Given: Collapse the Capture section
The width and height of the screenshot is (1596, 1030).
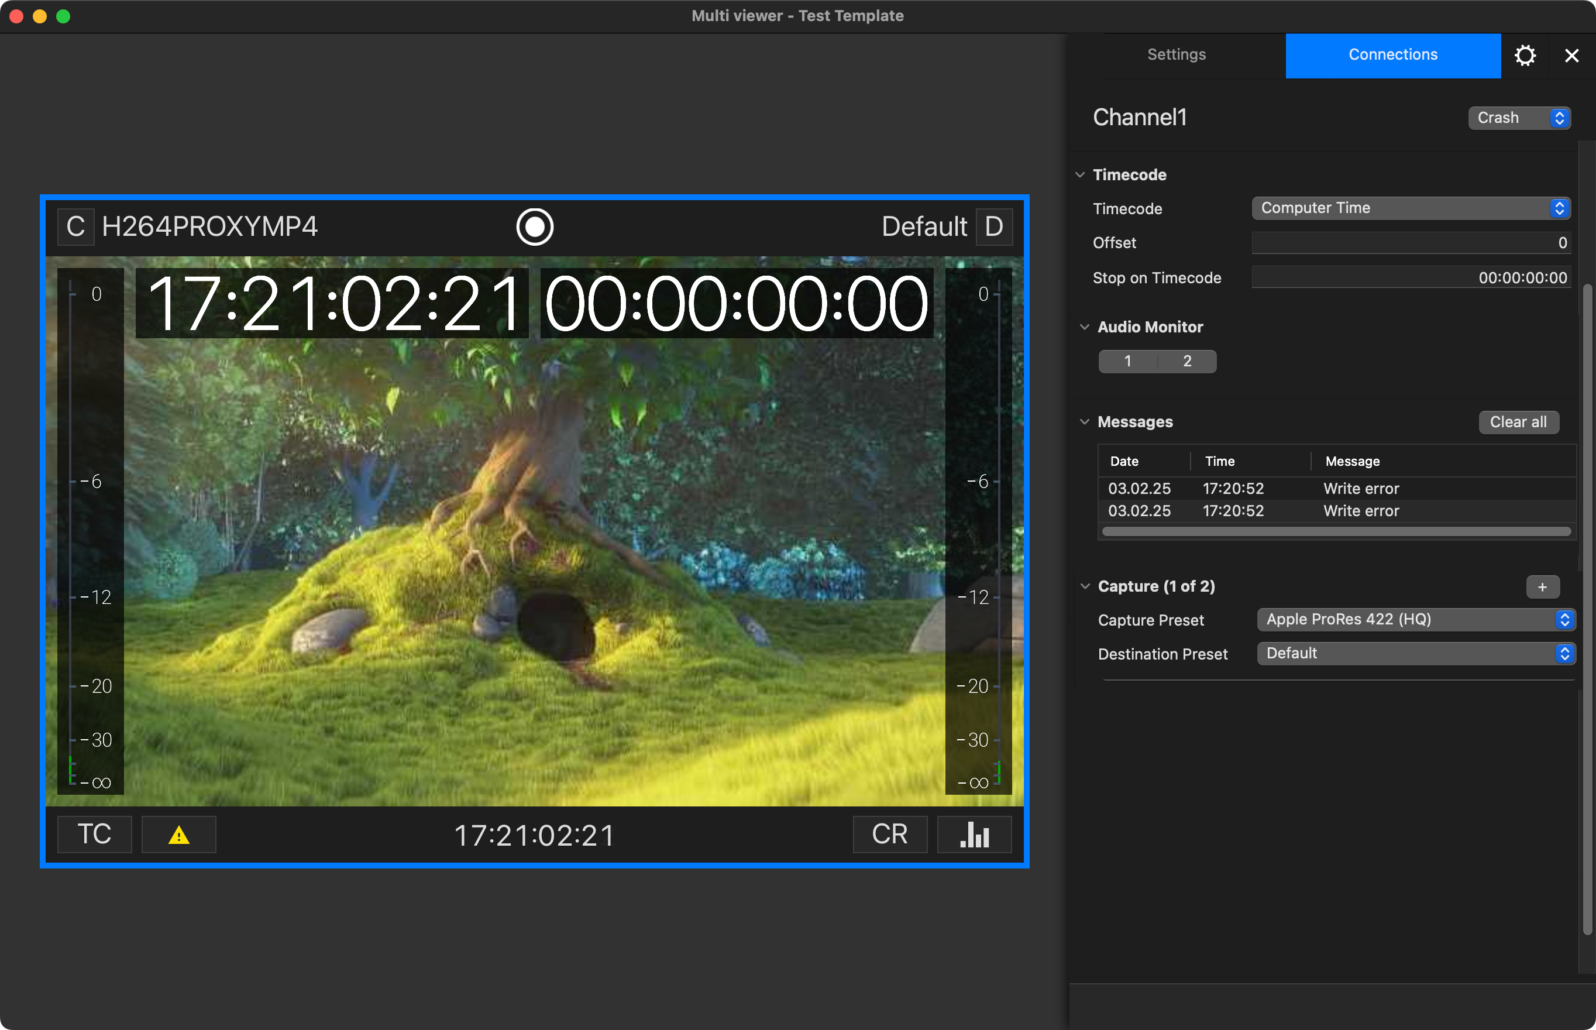Looking at the screenshot, I should point(1085,586).
